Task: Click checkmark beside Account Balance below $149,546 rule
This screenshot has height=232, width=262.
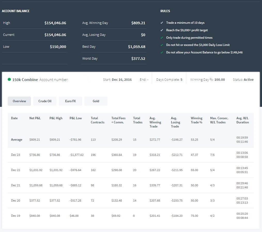Action: coord(162,53)
